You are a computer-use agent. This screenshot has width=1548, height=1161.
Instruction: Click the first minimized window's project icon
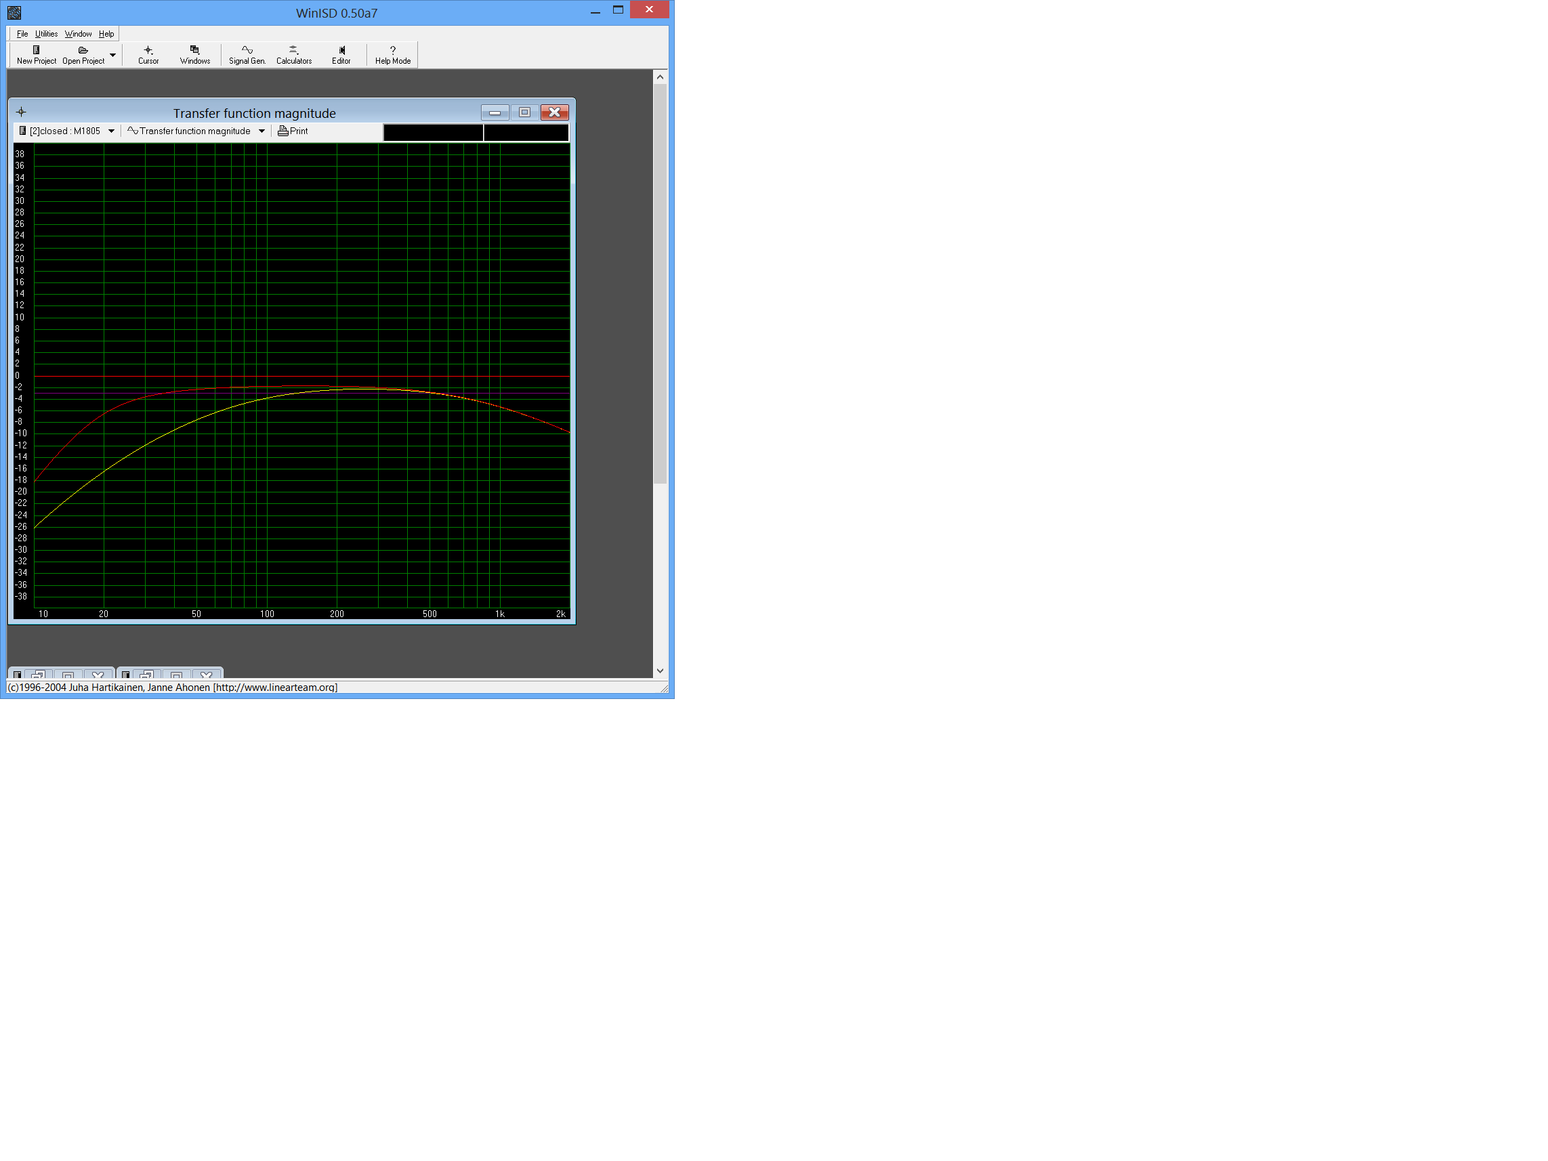point(18,675)
